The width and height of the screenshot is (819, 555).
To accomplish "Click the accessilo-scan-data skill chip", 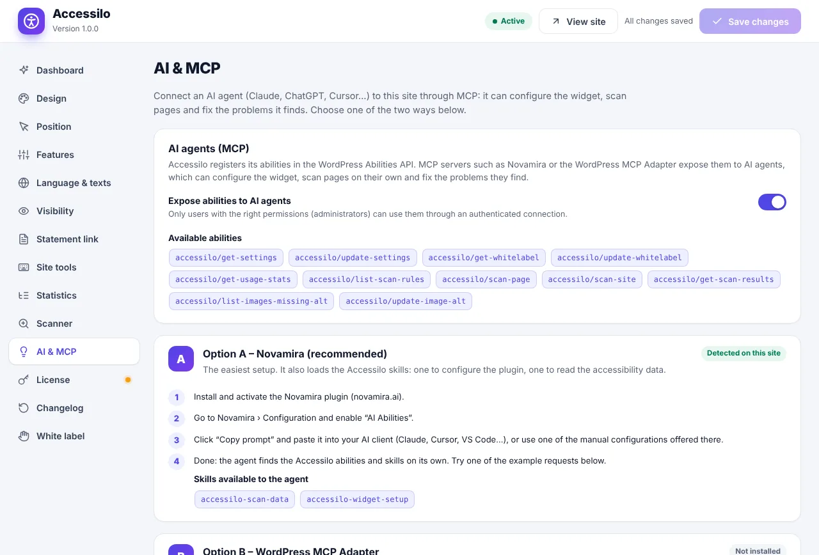I will (x=244, y=499).
